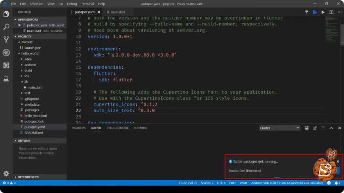Viewport: 344px width, 193px height.
Task: Open the Search view in activity bar
Action: [x=6, y=27]
